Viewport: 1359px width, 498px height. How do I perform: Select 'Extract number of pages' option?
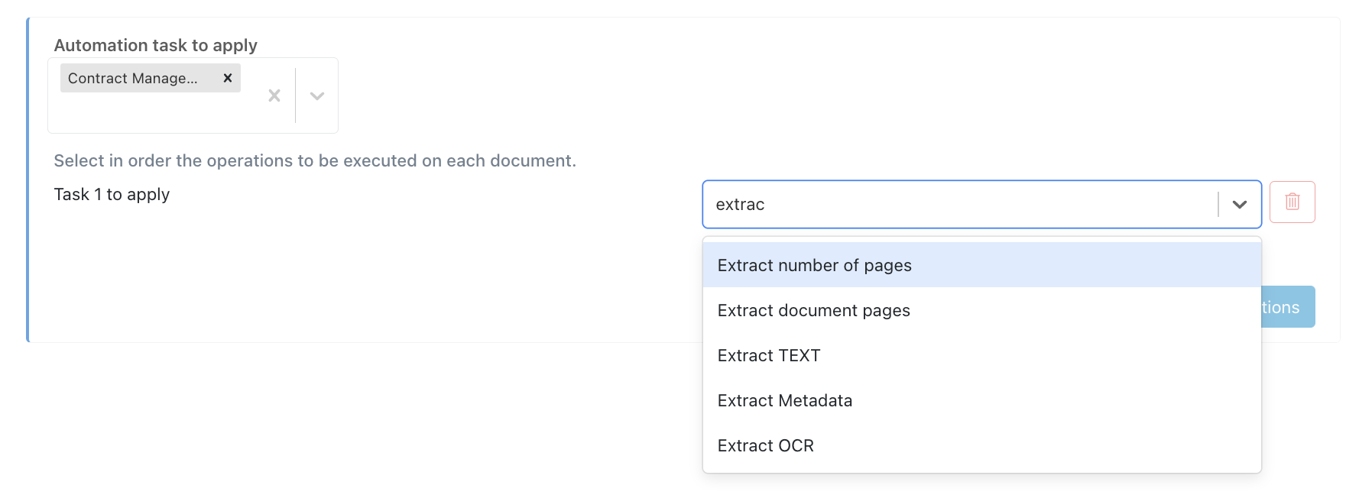pyautogui.click(x=814, y=265)
